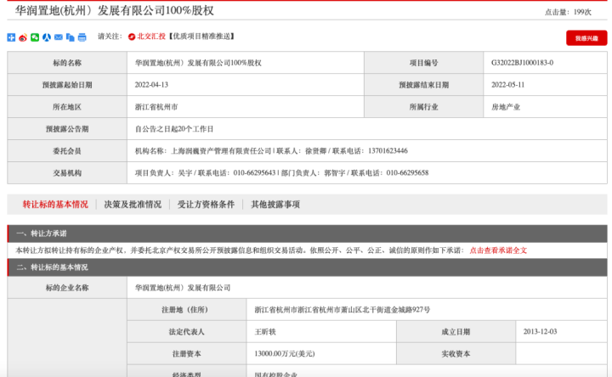Open the 北交汇投 link
The width and height of the screenshot is (612, 377).
tap(151, 37)
